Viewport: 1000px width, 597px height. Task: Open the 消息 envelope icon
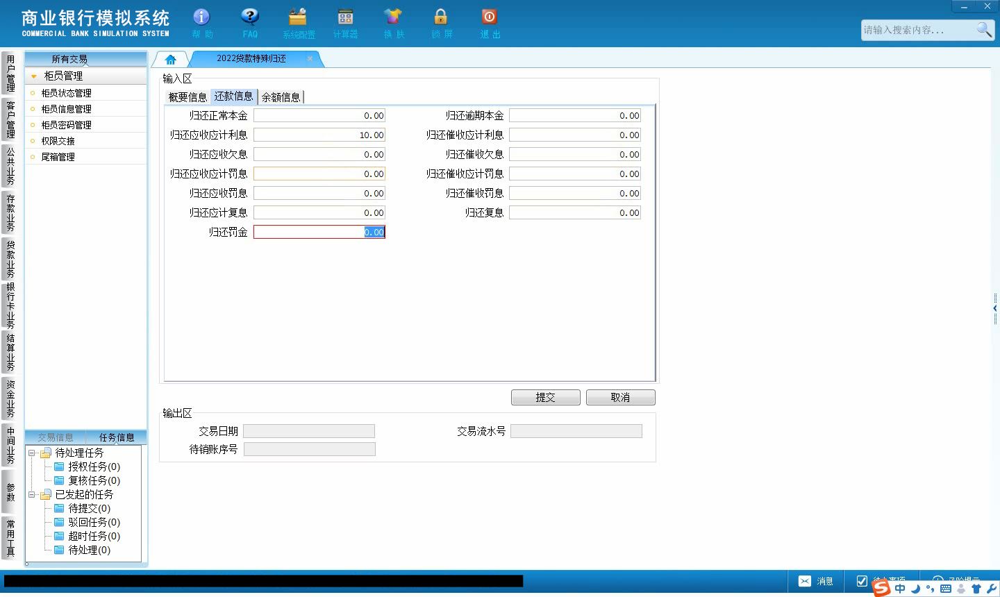tap(805, 581)
